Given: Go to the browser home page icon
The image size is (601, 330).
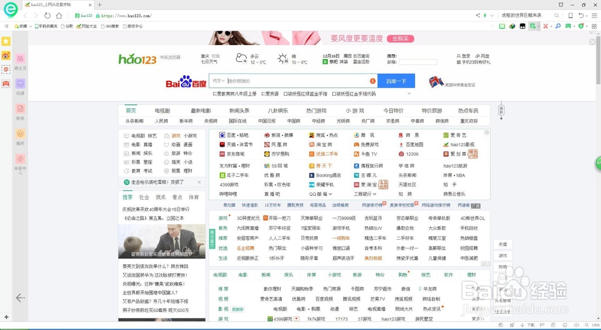Looking at the screenshot, I should click(x=59, y=16).
